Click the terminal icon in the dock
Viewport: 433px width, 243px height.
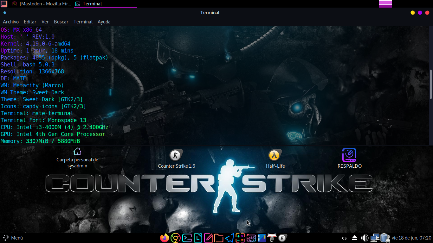click(187, 238)
